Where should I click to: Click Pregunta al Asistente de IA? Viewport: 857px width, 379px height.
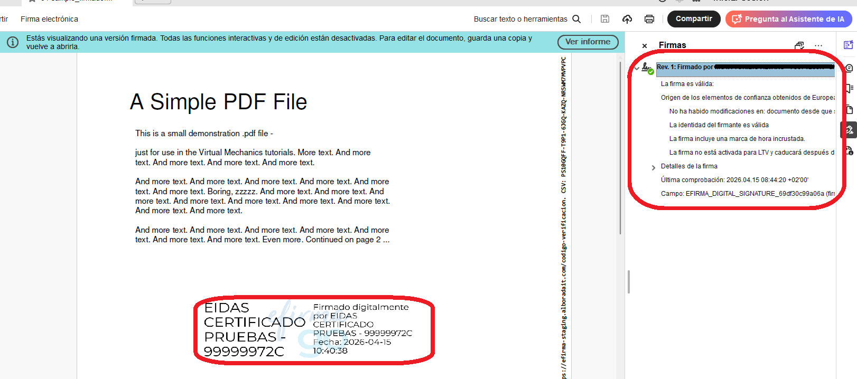(x=789, y=19)
